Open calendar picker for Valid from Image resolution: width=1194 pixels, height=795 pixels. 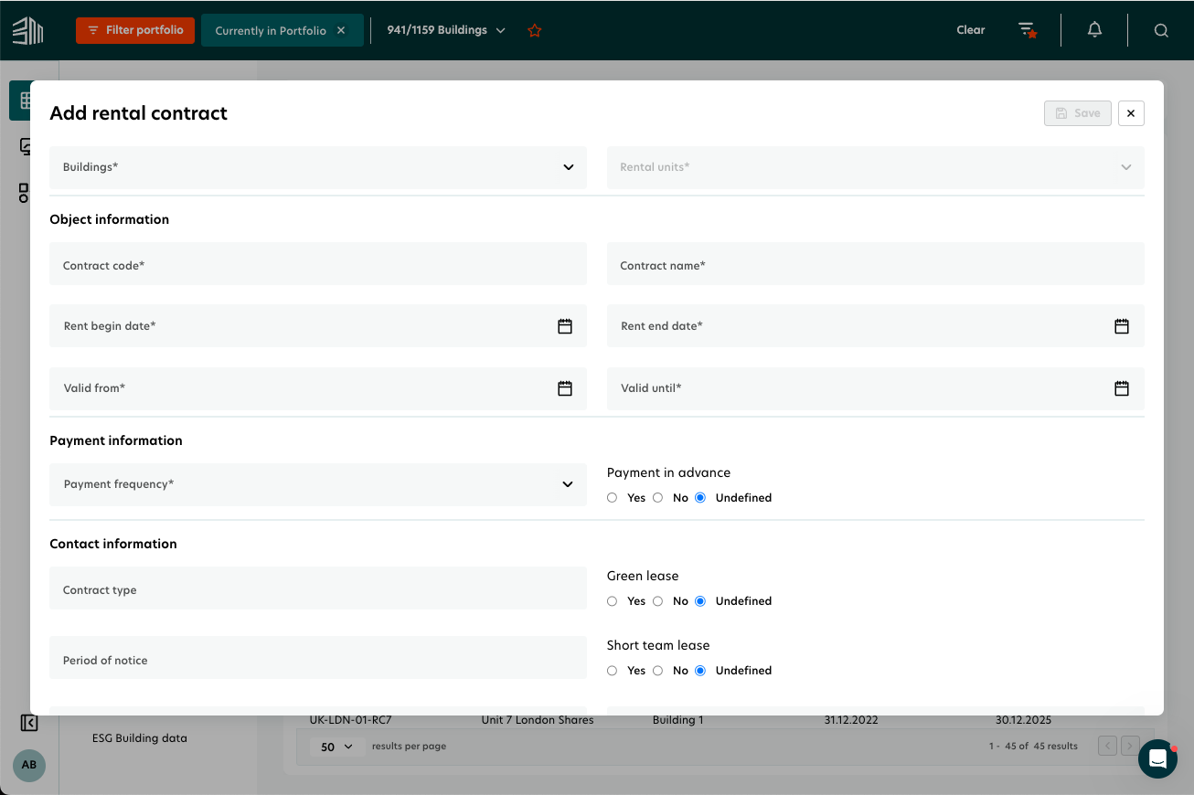click(565, 388)
